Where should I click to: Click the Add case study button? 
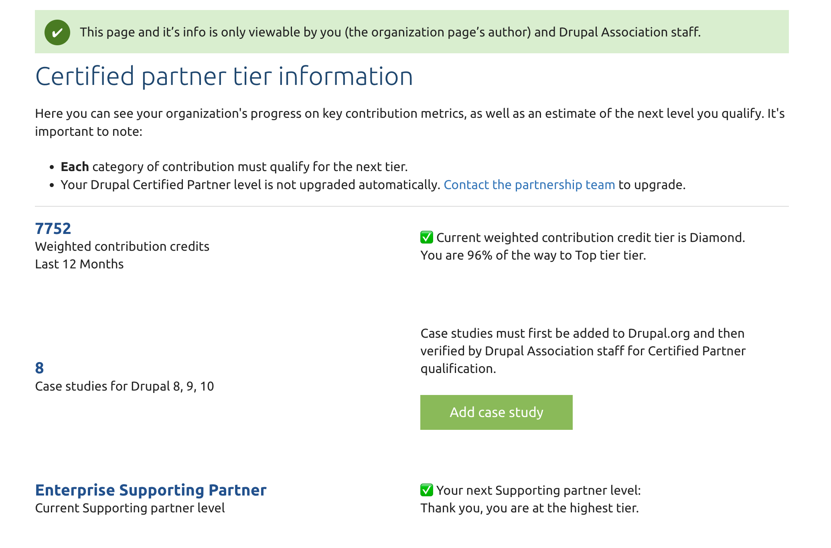click(x=496, y=412)
